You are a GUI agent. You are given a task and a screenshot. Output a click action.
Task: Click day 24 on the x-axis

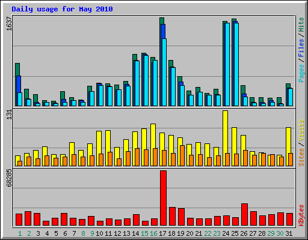coord(226,233)
